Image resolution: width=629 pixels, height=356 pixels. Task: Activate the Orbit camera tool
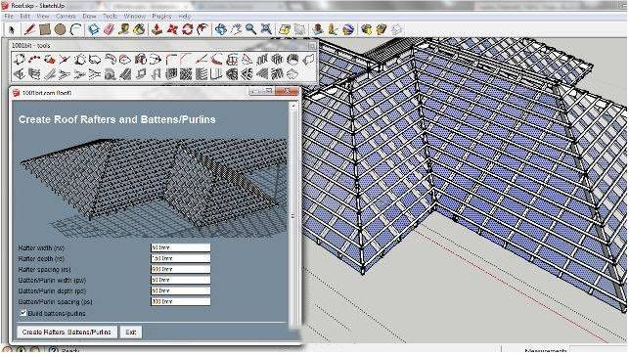click(x=220, y=29)
